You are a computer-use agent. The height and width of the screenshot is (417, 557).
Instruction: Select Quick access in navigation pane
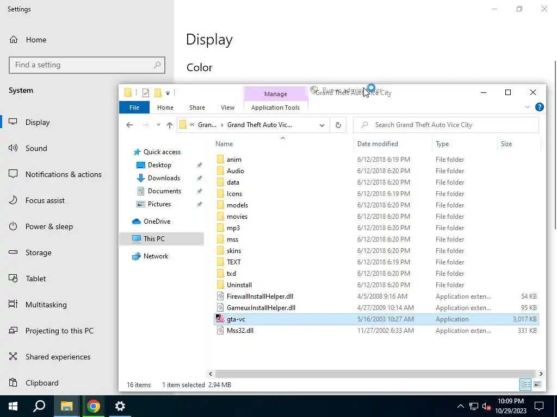point(162,152)
